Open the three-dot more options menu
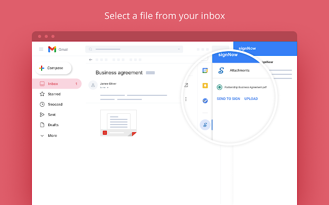 coord(186,99)
